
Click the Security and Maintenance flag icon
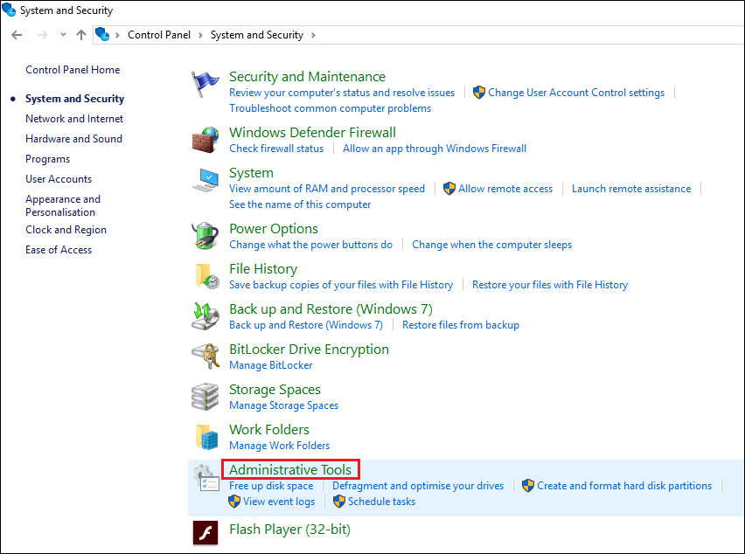coord(205,85)
